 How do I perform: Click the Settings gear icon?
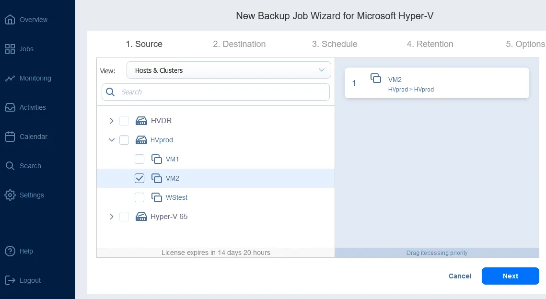pos(10,195)
